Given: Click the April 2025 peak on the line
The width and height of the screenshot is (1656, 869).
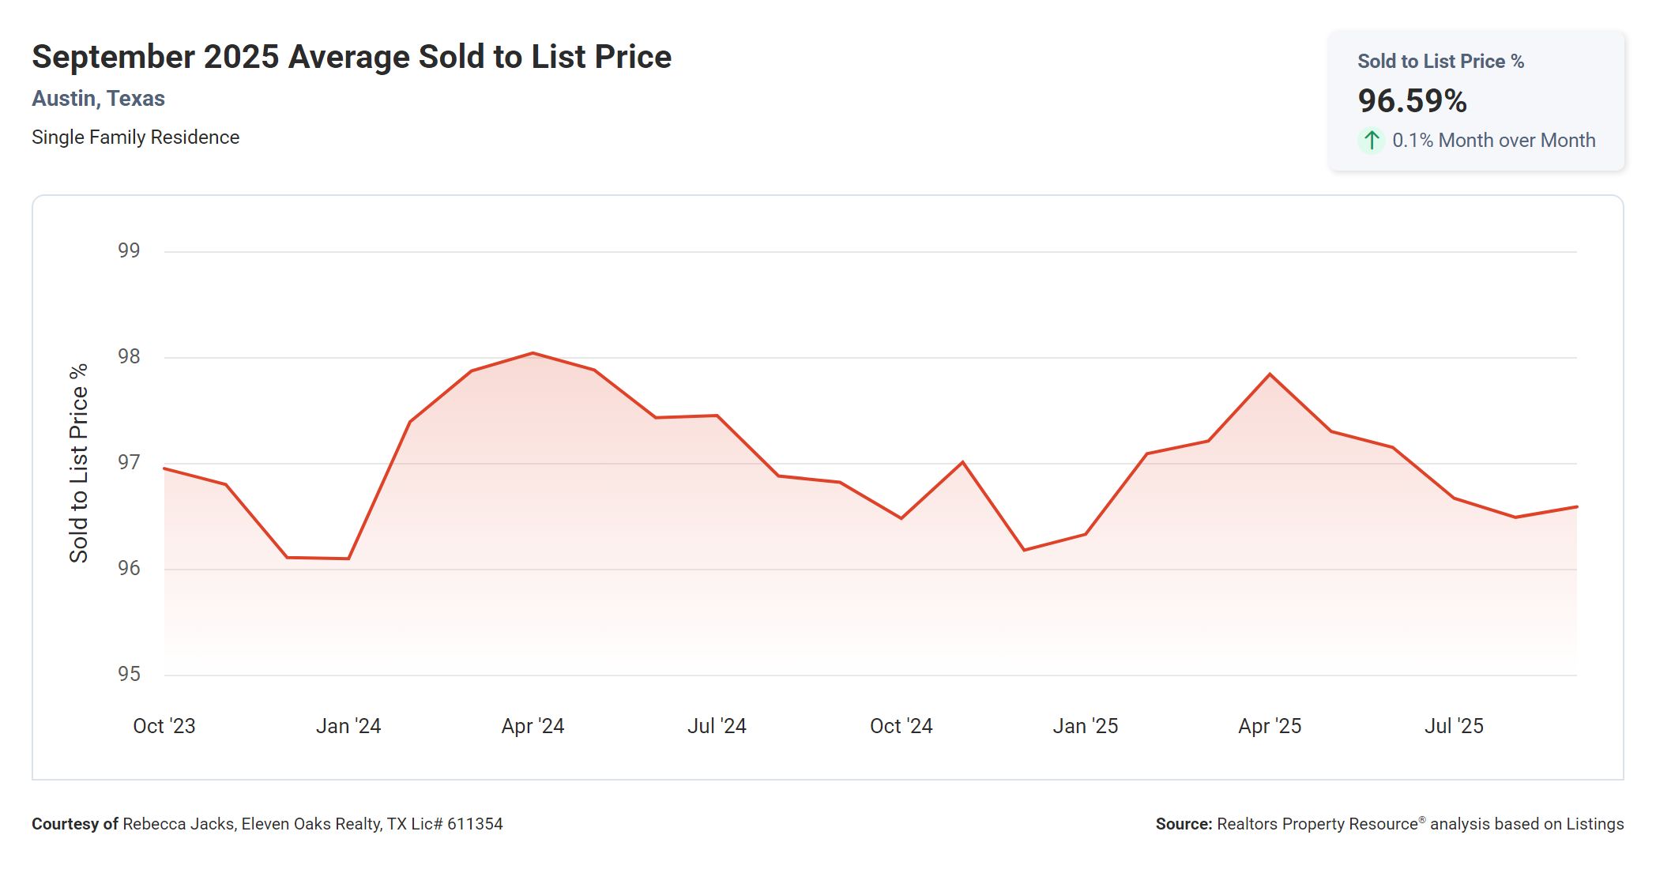Looking at the screenshot, I should point(1270,374).
